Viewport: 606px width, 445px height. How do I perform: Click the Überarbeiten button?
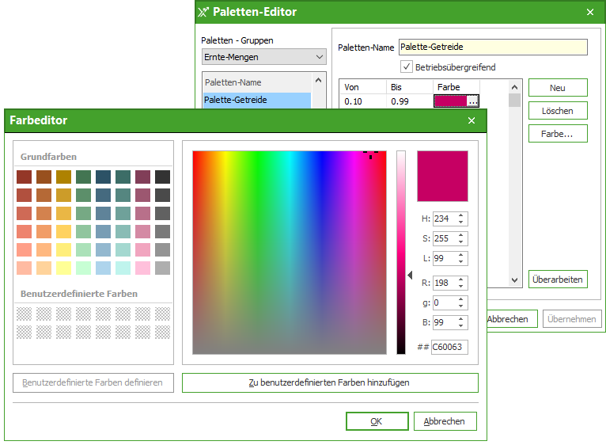coord(557,279)
